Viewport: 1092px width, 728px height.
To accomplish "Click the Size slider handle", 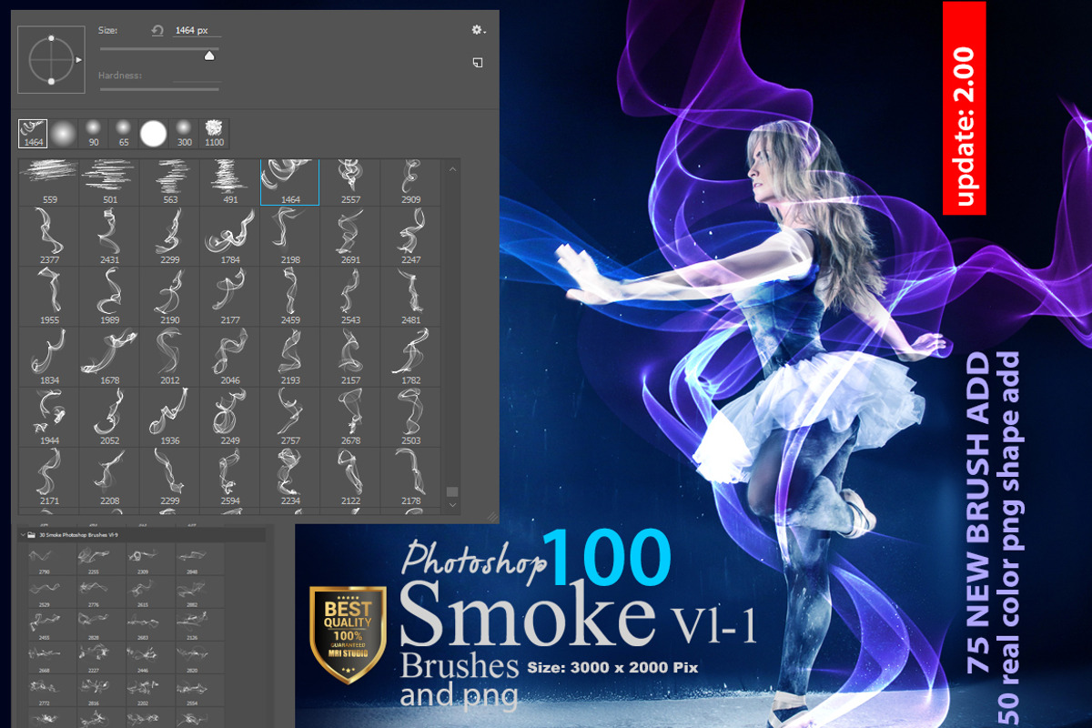I will click(209, 56).
